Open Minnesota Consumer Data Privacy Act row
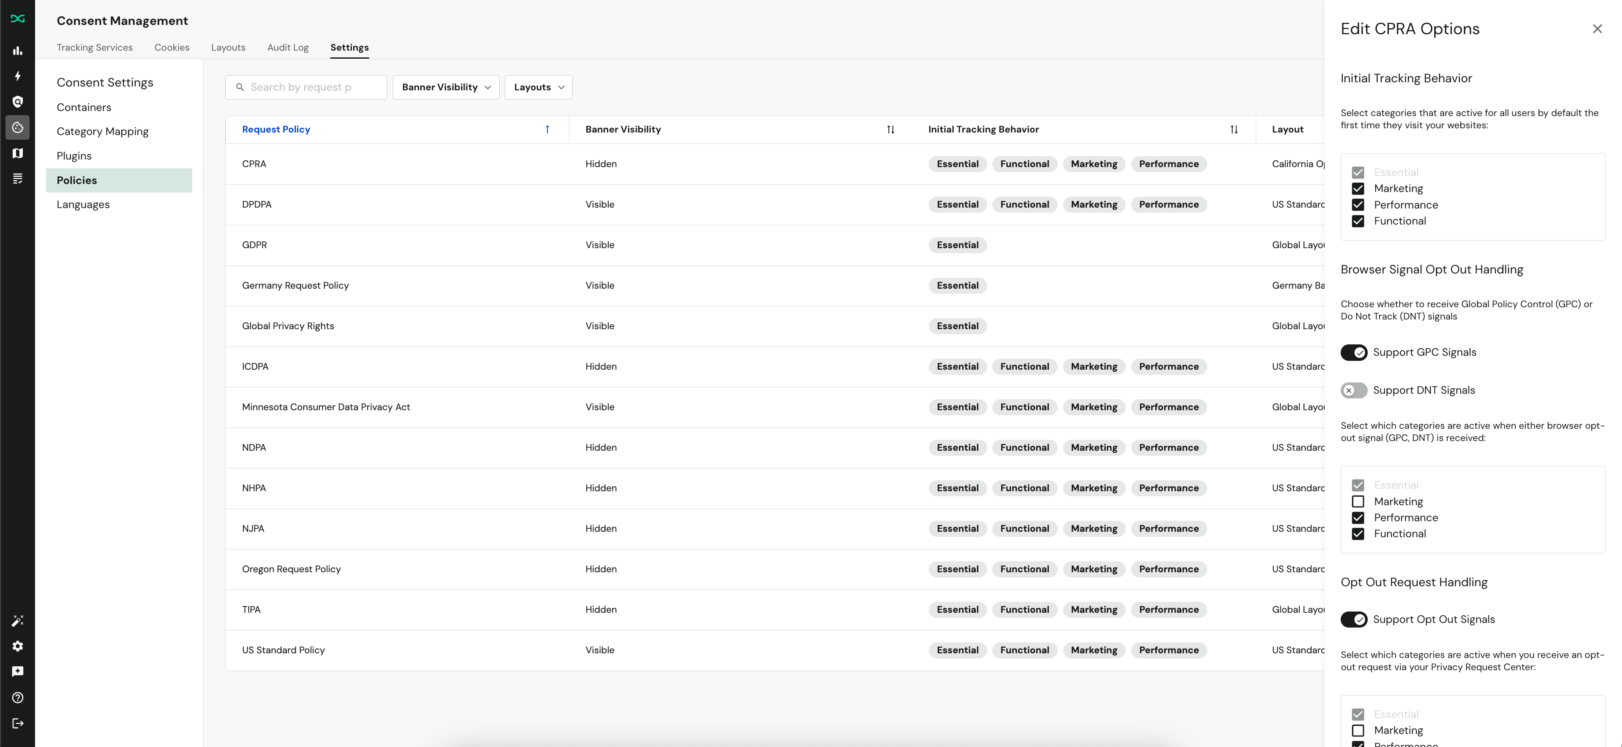Screen dimensions: 1622x747 tap(775, 407)
